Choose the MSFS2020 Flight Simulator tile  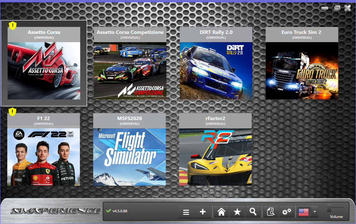129,157
